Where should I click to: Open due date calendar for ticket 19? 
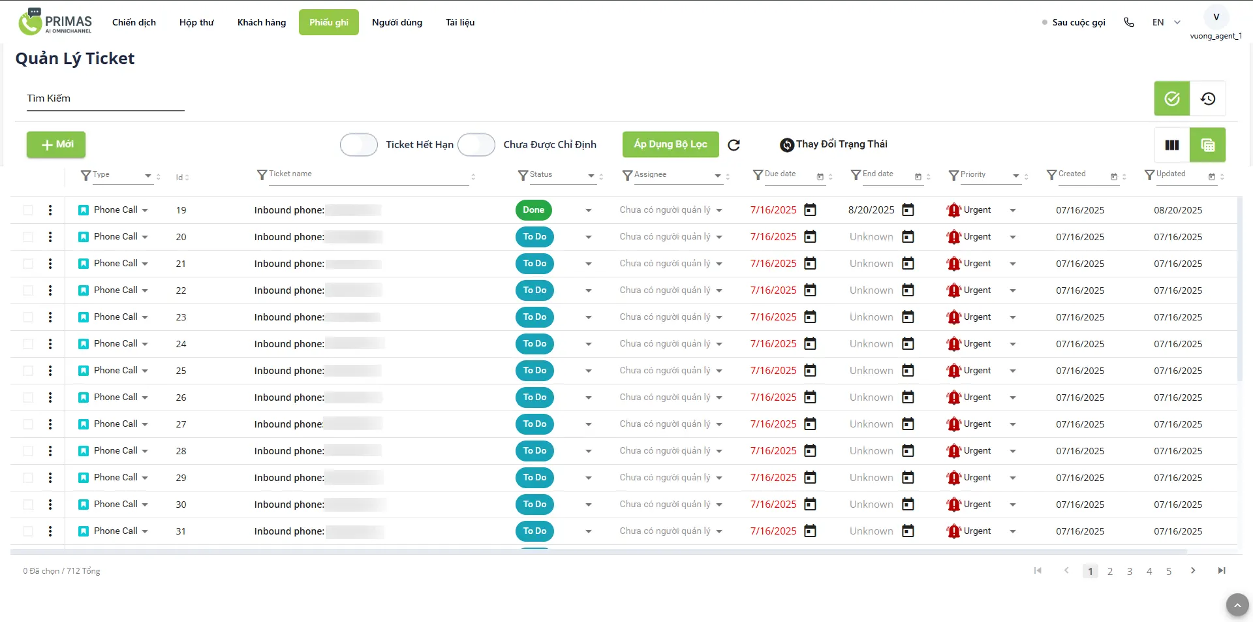click(810, 210)
